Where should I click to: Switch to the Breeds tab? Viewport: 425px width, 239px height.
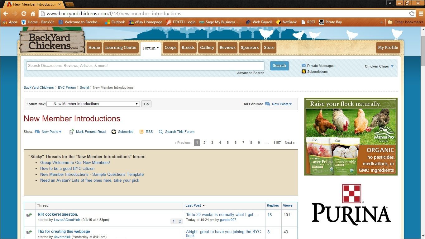188,48
